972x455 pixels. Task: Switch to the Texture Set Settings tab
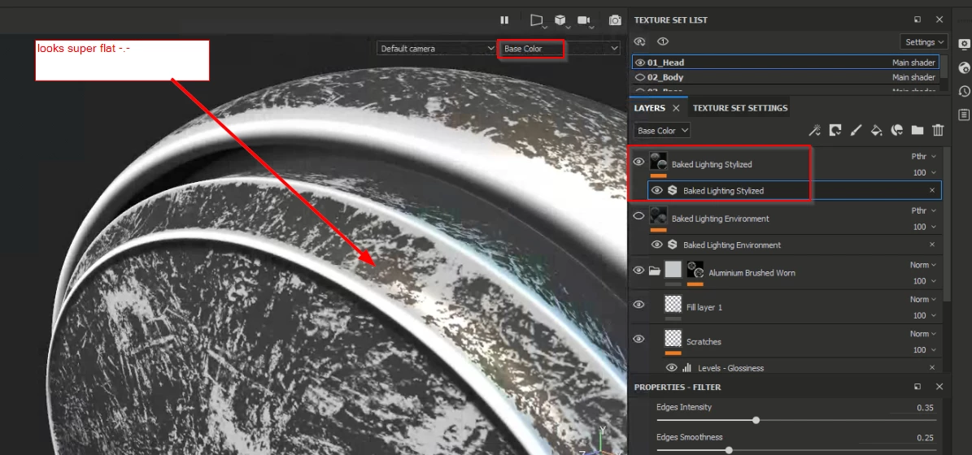coord(740,108)
